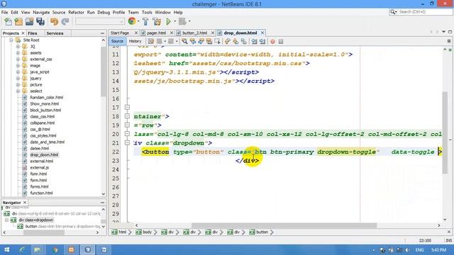
Task: Close the drop_down.html tab
Action: 262,33
